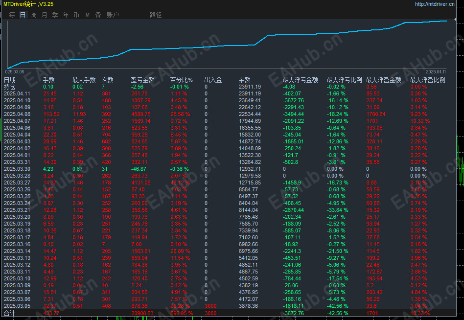This screenshot has width=464, height=320.
Task: Click the 最大浮亏金额 column header
Action: [301, 80]
